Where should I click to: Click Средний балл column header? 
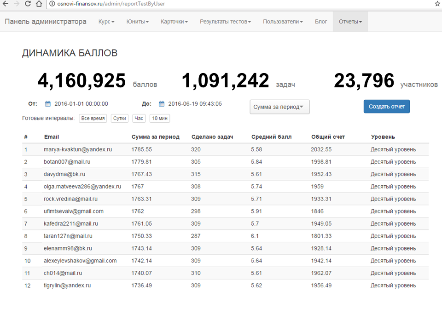(x=272, y=137)
